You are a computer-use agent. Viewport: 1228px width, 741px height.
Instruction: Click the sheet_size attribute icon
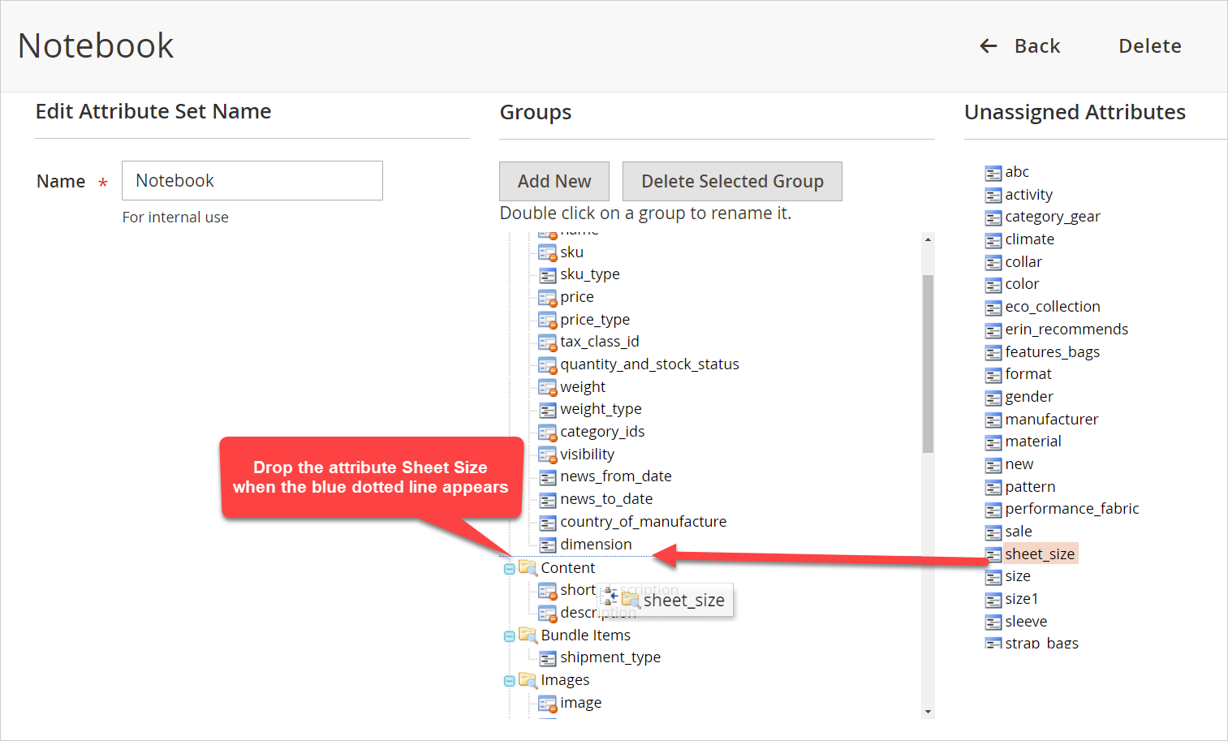[993, 554]
